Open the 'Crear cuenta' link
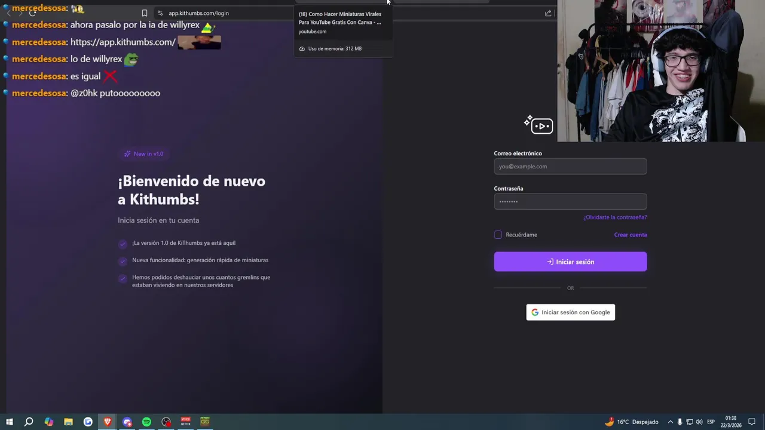This screenshot has height=430, width=765. click(631, 235)
